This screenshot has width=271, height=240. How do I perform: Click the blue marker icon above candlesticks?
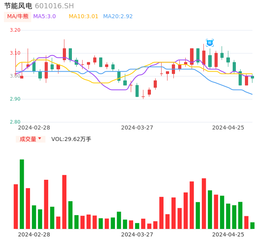(210, 43)
